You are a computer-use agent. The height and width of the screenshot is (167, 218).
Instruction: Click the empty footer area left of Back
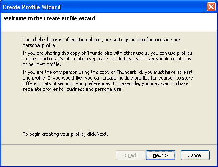click(x=58, y=155)
